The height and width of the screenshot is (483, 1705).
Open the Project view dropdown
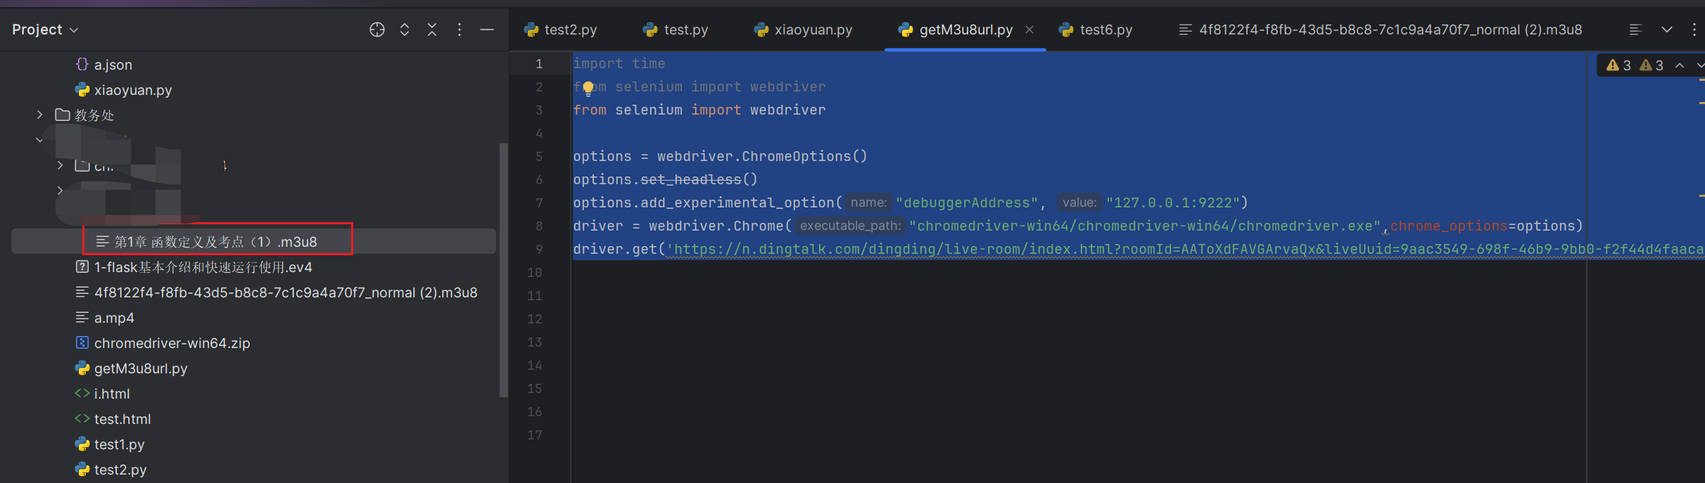[45, 30]
